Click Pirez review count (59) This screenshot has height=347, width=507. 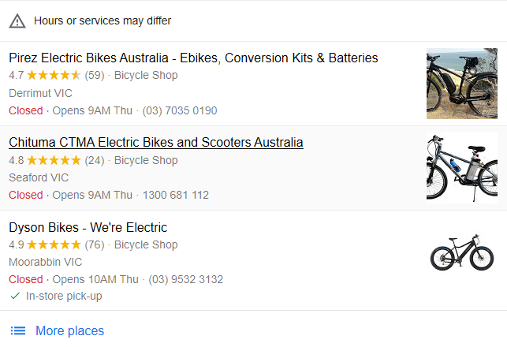point(95,76)
